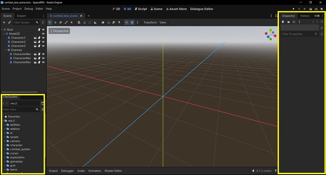The width and height of the screenshot is (326, 175).
Task: Run the project with the play icon
Action: [x=293, y=9]
